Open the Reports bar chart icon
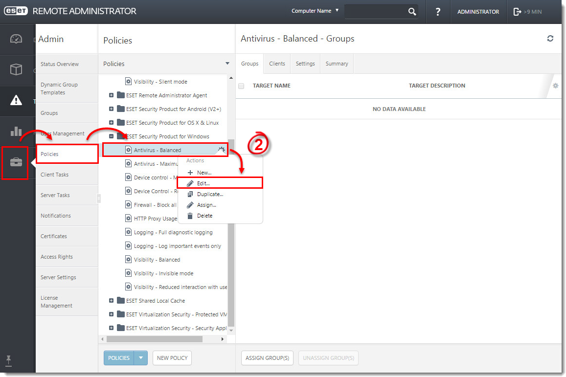 16,131
